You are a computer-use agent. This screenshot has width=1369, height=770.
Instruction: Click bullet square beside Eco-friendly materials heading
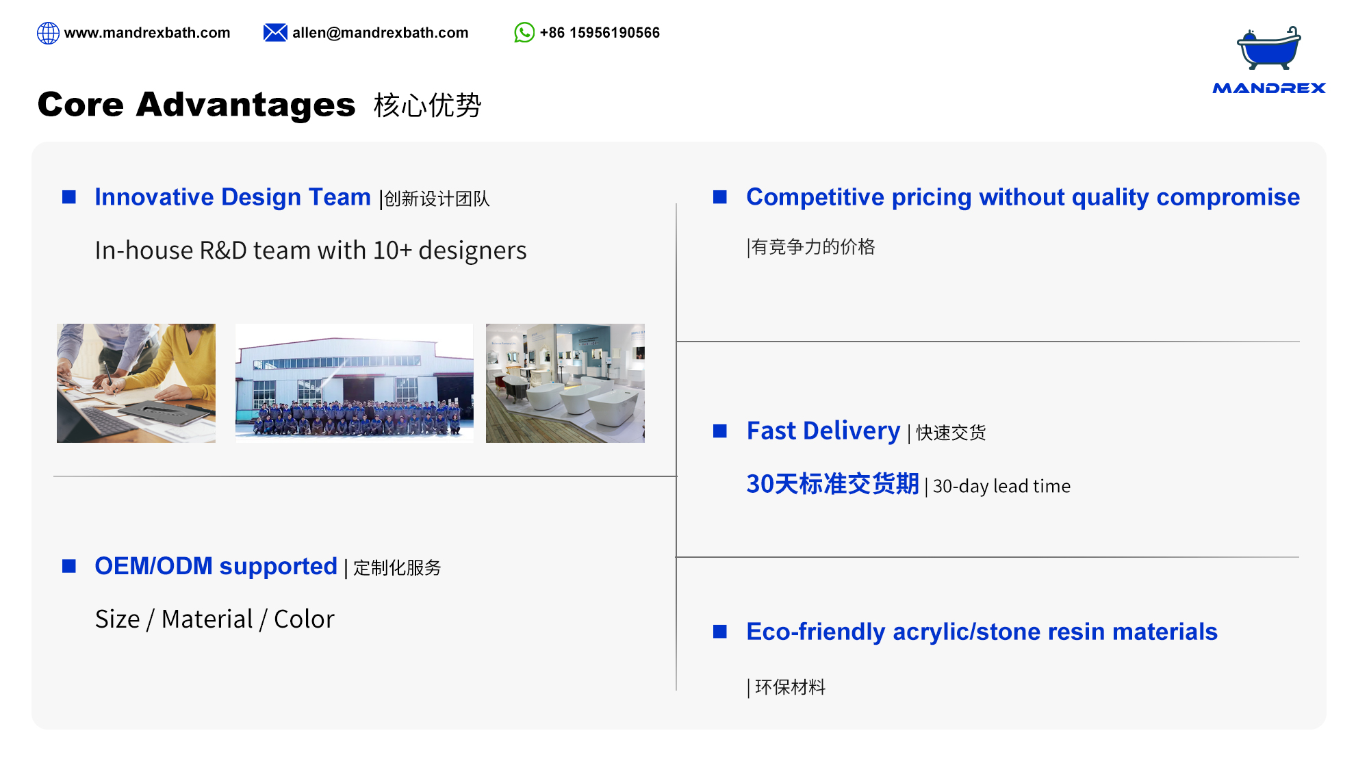720,631
